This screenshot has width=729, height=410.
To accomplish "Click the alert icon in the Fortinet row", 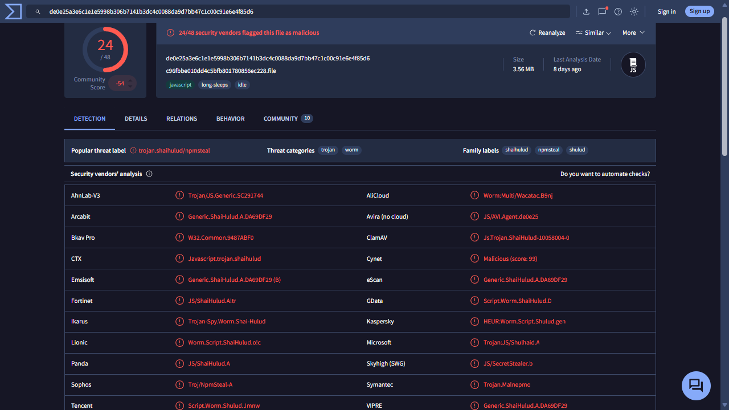I will tap(179, 301).
